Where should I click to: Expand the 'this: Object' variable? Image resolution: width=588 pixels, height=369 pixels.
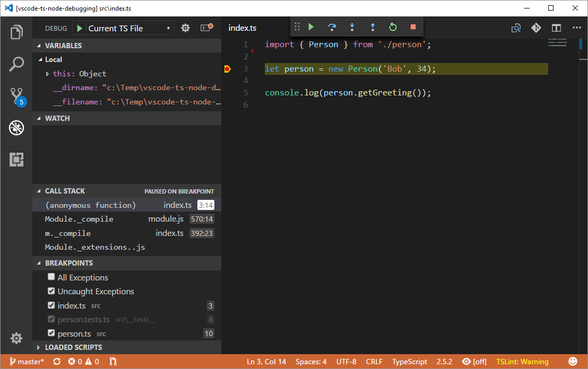(47, 74)
